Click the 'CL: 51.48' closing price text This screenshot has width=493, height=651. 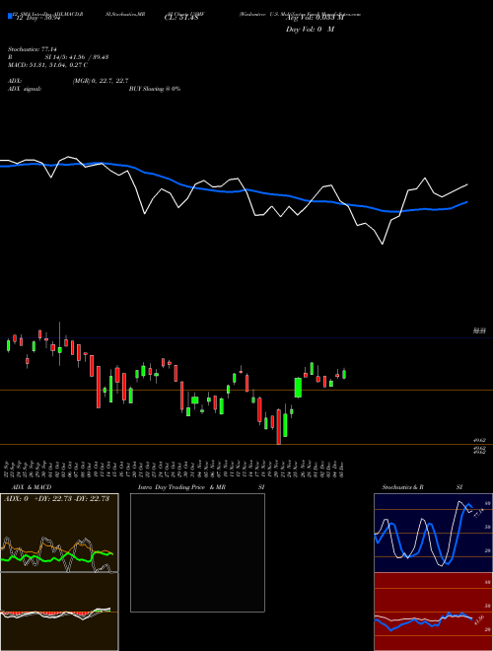point(181,18)
